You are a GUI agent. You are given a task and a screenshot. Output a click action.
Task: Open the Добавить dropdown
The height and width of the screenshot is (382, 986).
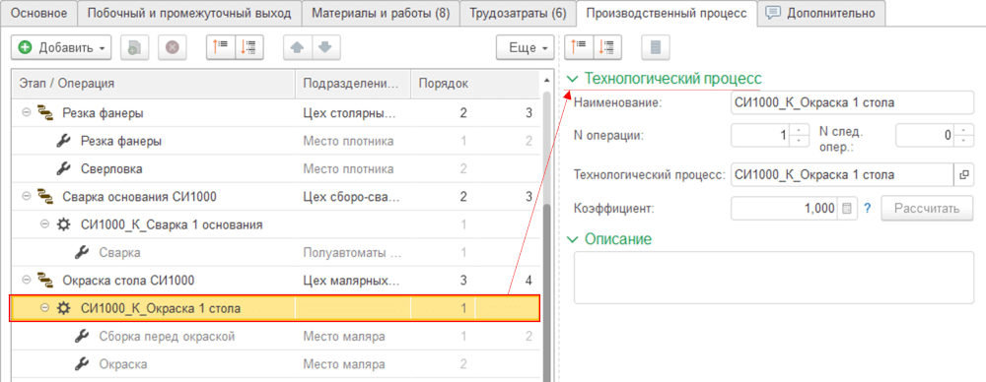[61, 47]
